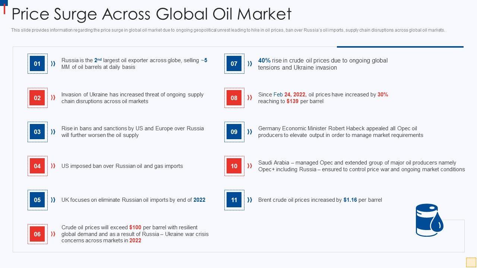Select the red 06 number badge
Viewport: 477px width, 268px height.
(37, 234)
